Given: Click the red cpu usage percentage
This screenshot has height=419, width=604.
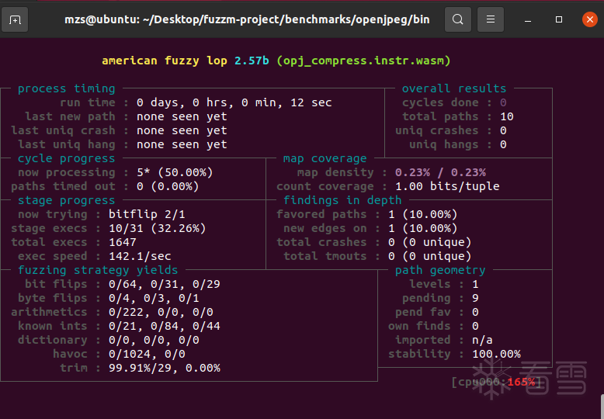Looking at the screenshot, I should [x=521, y=382].
